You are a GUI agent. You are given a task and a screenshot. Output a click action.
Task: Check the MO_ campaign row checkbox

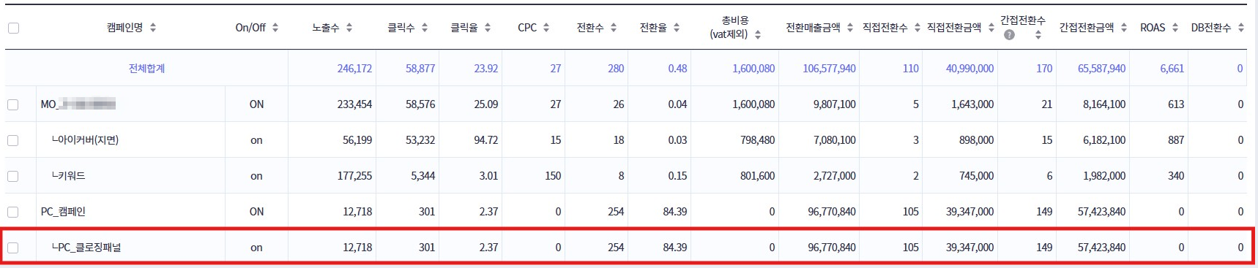pyautogui.click(x=13, y=104)
